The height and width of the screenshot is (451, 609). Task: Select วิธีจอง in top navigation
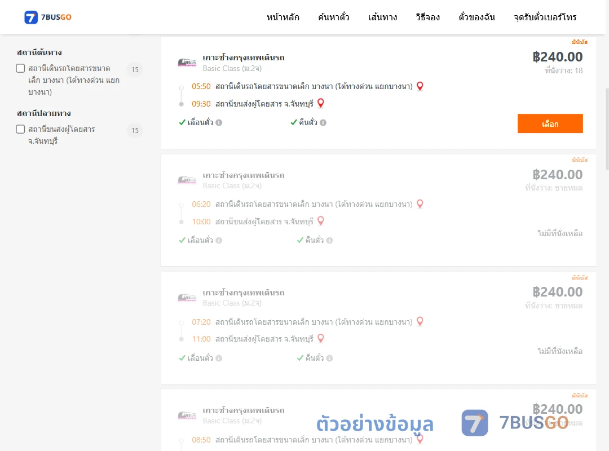coord(427,17)
